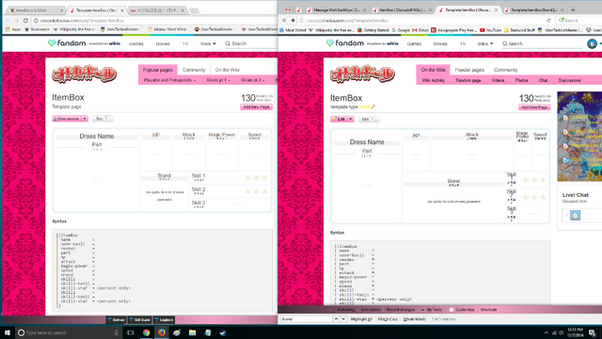Open Wiki Activity link in right nav
The image size is (602, 339).
point(434,80)
